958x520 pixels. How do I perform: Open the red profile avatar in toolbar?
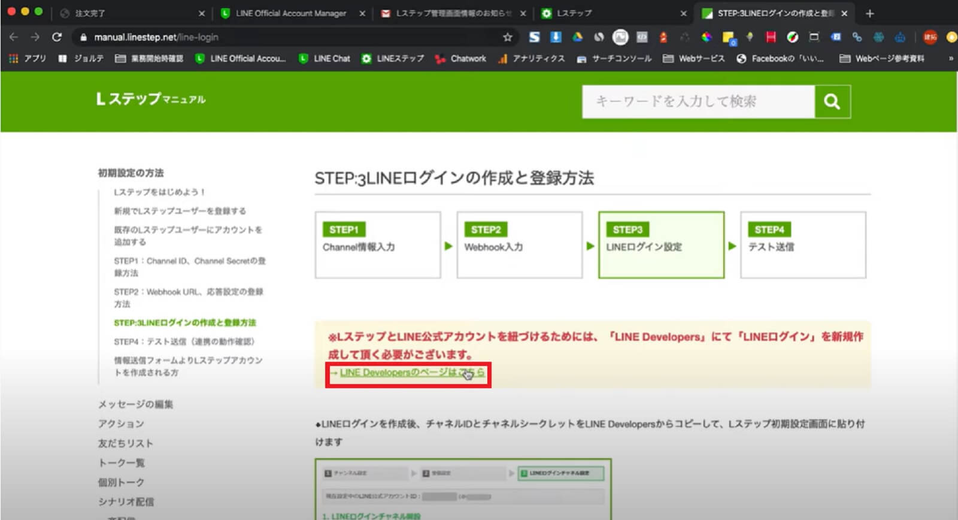pyautogui.click(x=930, y=37)
